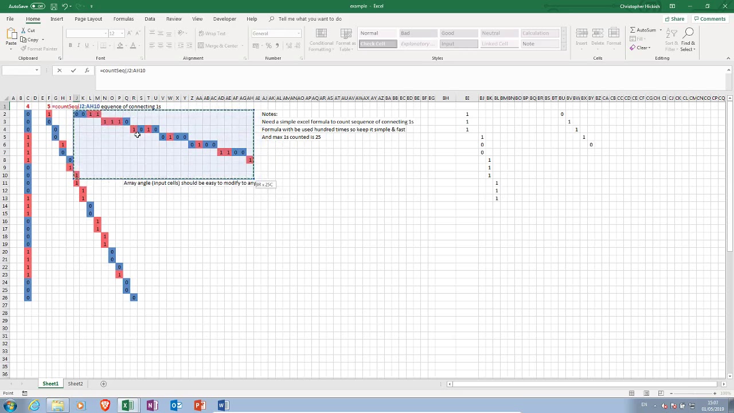Screen dimensions: 734x413
Task: Switch to the Sheet2 worksheet tab
Action: 75,384
